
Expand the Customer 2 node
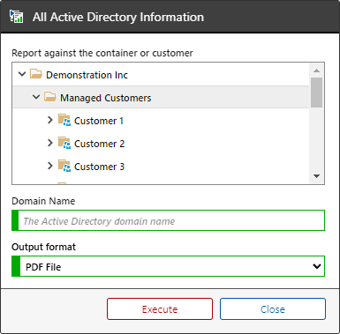tap(50, 143)
